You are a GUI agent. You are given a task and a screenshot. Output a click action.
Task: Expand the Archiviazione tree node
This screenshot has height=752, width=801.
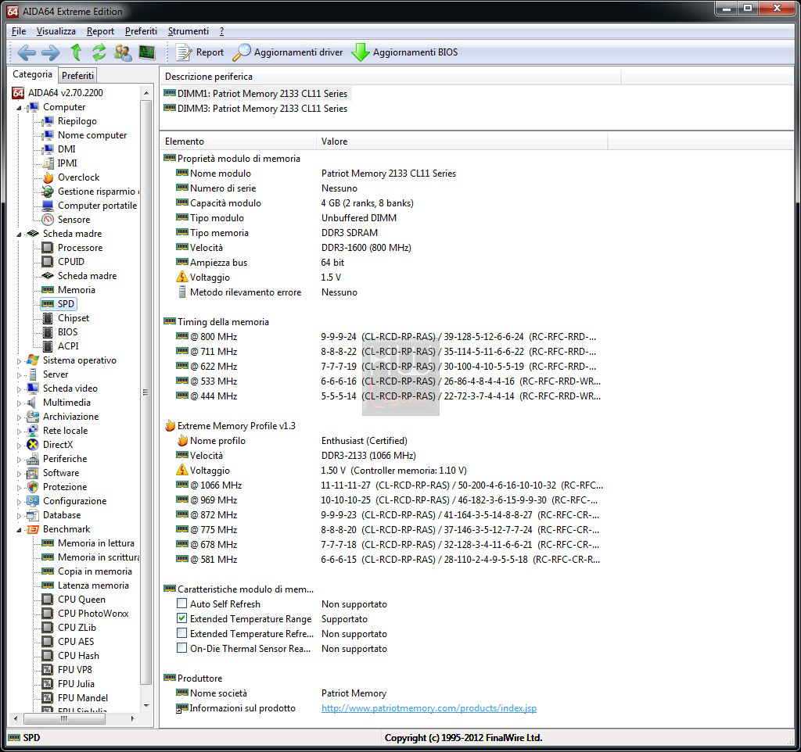pos(19,417)
